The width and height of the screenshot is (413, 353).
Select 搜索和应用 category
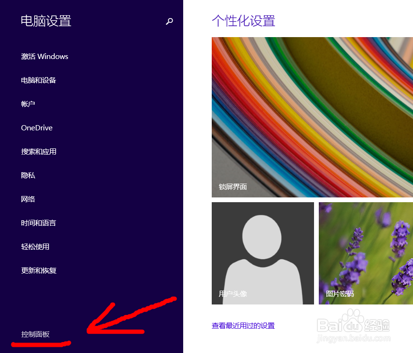pos(39,151)
